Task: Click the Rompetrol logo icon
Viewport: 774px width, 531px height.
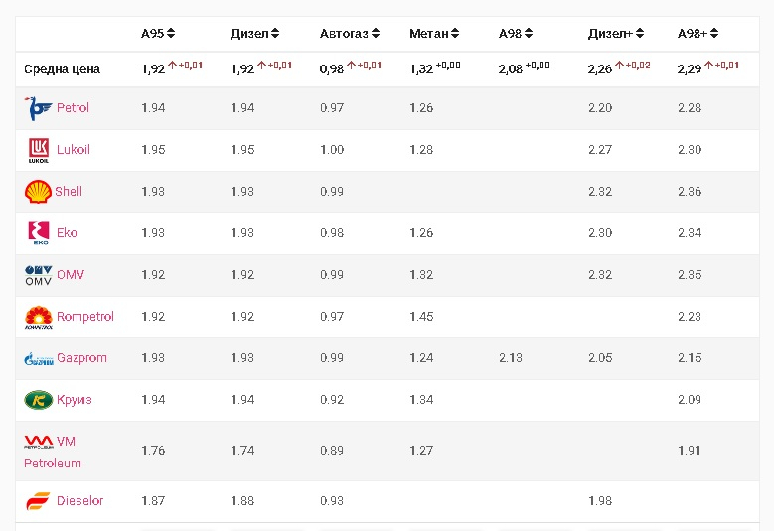Action: coord(38,317)
